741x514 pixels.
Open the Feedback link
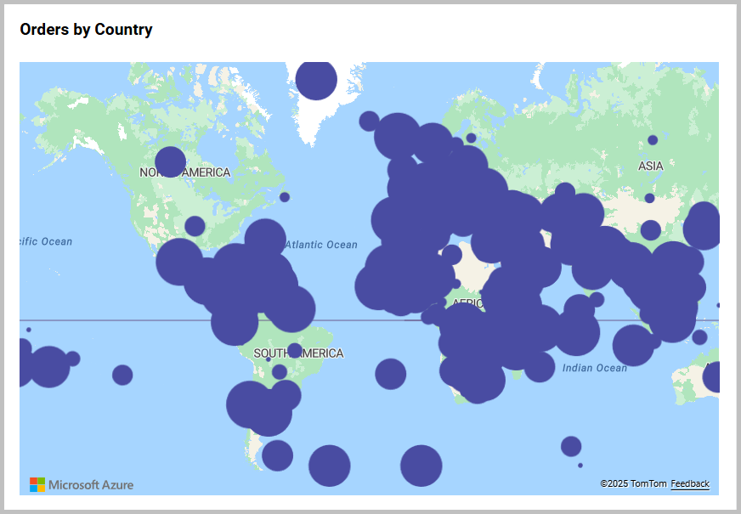pyautogui.click(x=689, y=483)
